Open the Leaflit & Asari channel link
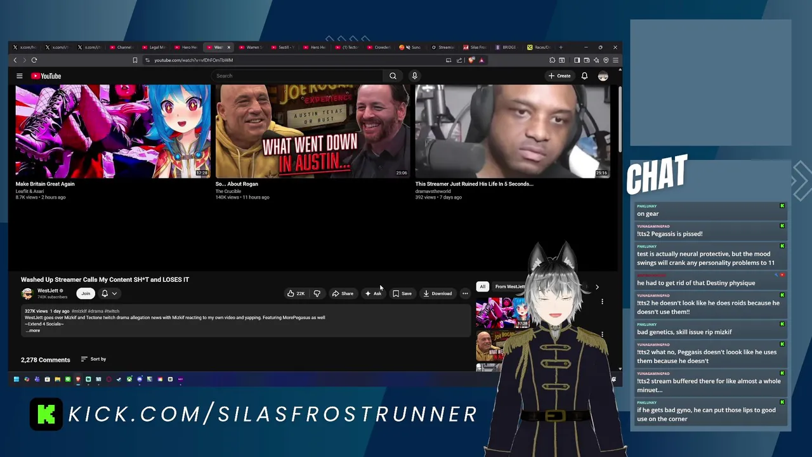812x457 pixels. coord(30,191)
